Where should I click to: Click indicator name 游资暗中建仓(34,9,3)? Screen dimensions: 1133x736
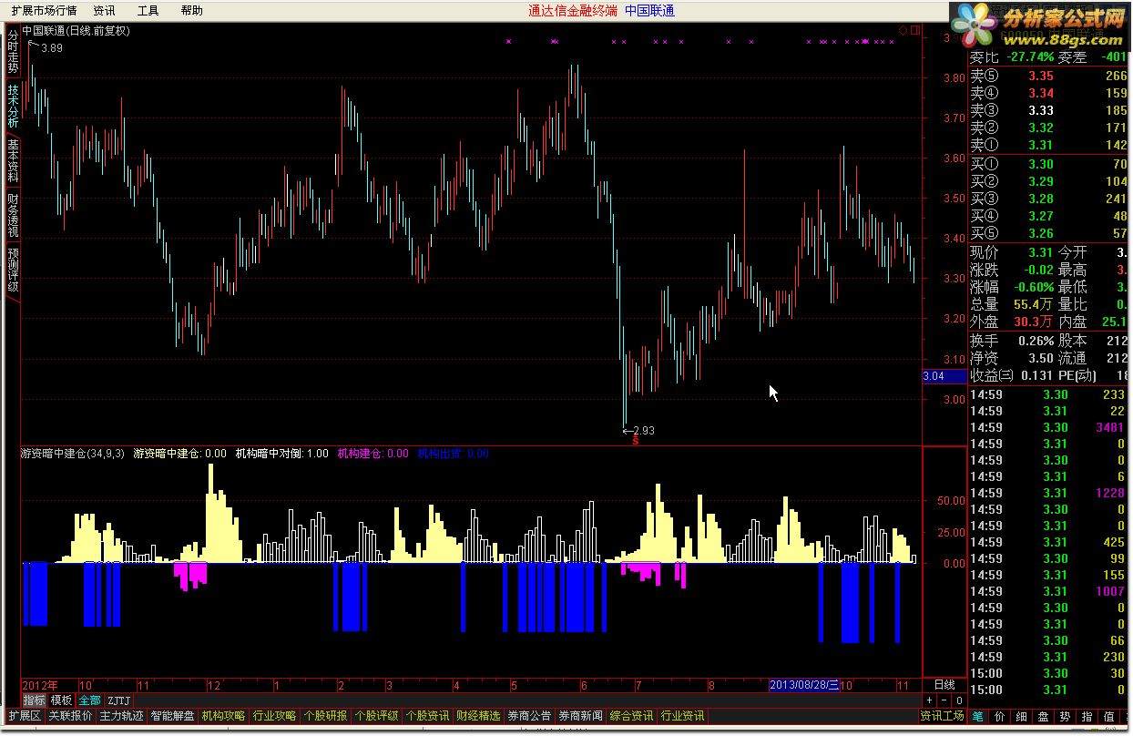[x=74, y=453]
